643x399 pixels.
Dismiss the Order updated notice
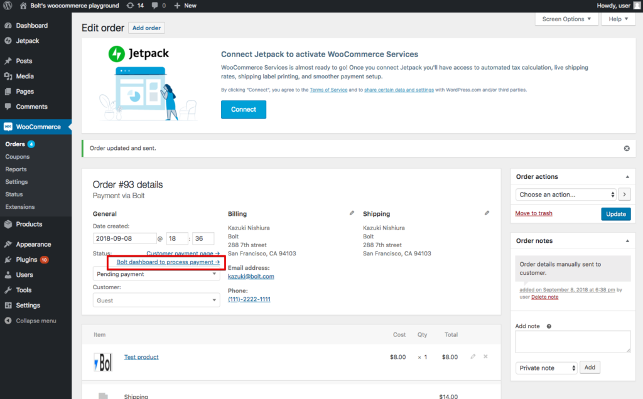[x=626, y=147]
